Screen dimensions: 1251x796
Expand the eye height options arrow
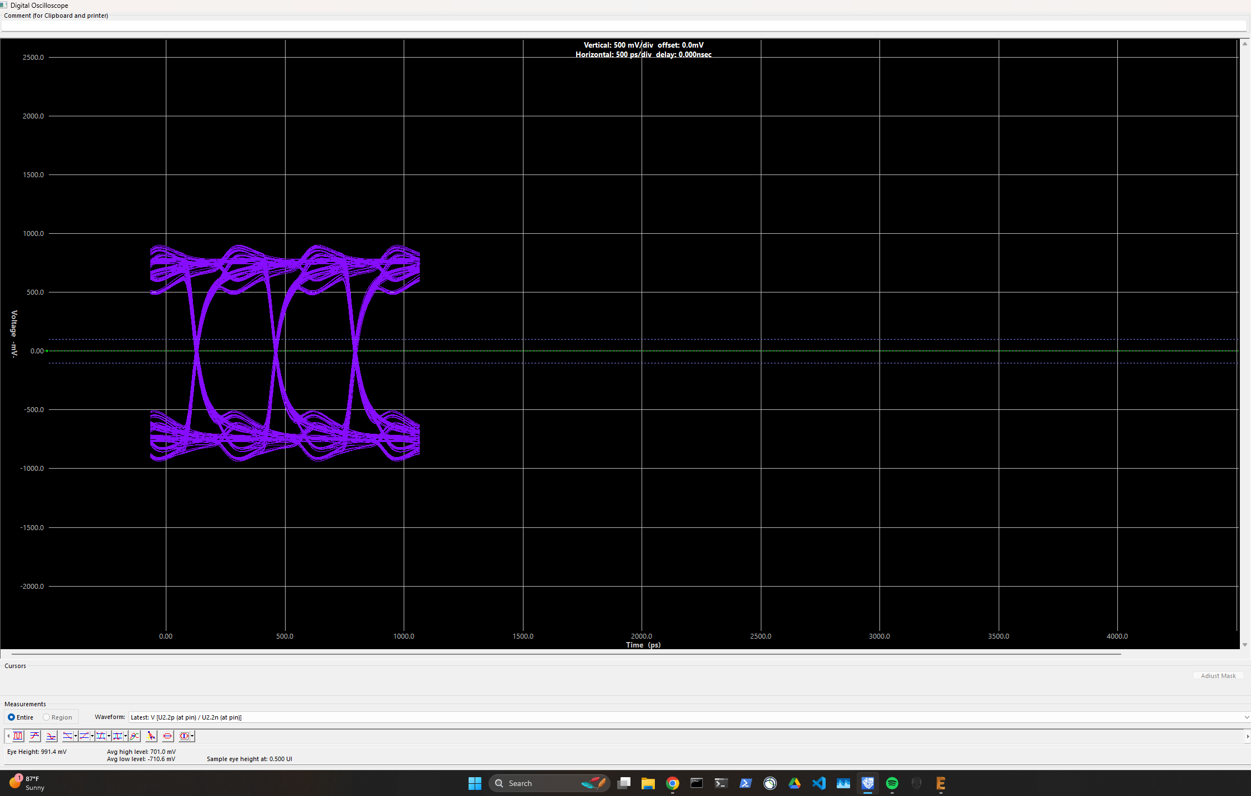tap(192, 736)
